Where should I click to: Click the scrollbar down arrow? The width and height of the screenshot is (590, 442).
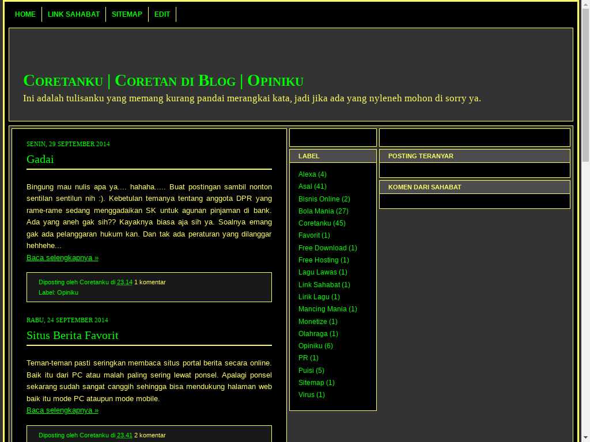[585, 437]
